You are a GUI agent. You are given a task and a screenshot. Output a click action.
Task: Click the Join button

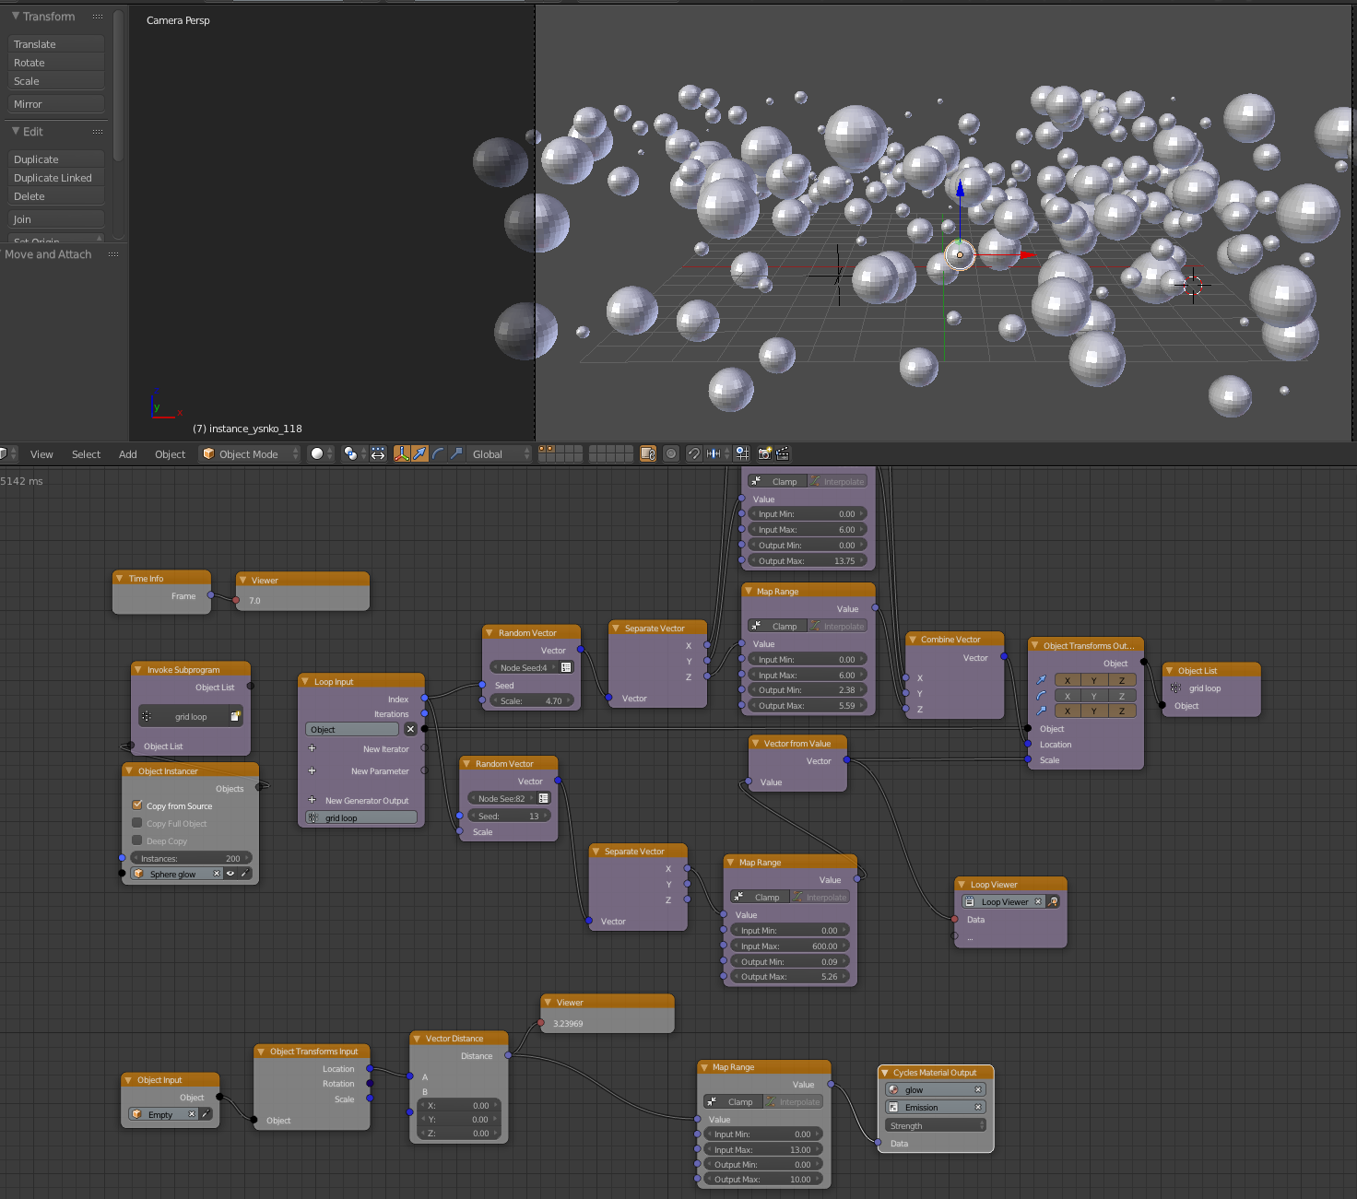pyautogui.click(x=56, y=219)
